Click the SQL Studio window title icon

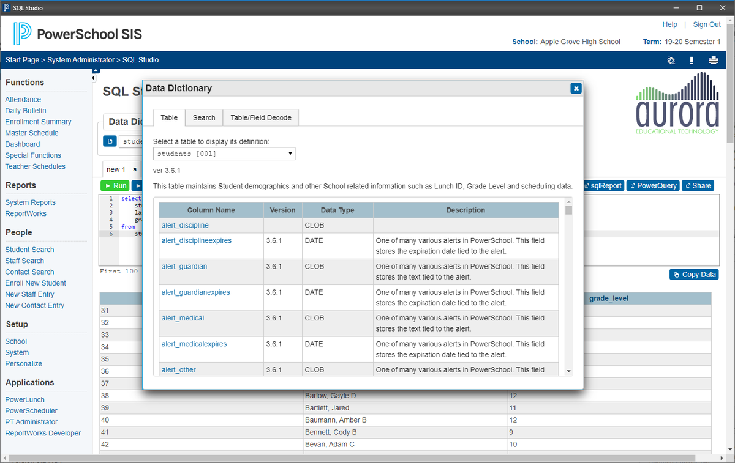(7, 7)
